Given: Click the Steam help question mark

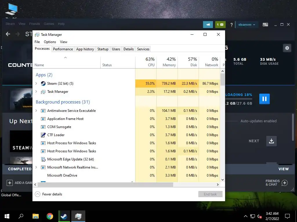Looking at the screenshot, I should tap(231, 25).
